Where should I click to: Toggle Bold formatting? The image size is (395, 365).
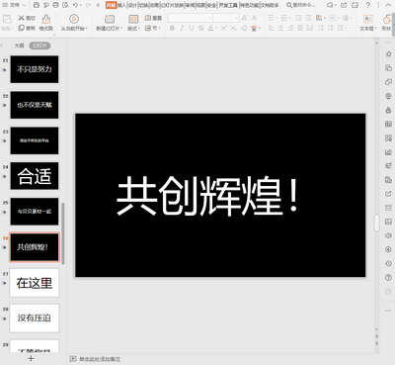tap(172, 29)
